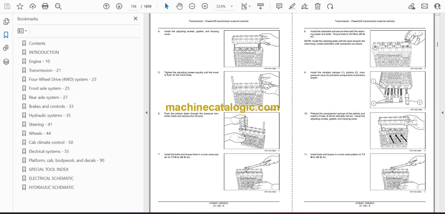
Task: Add the document to starred files
Action: coord(20,6)
